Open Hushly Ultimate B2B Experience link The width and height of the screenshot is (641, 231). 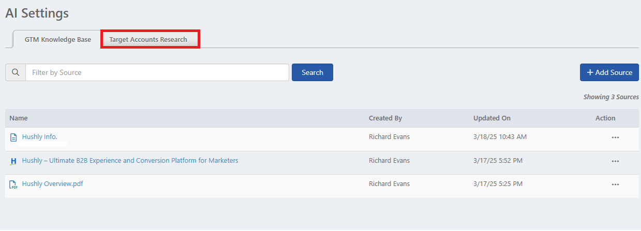point(130,161)
